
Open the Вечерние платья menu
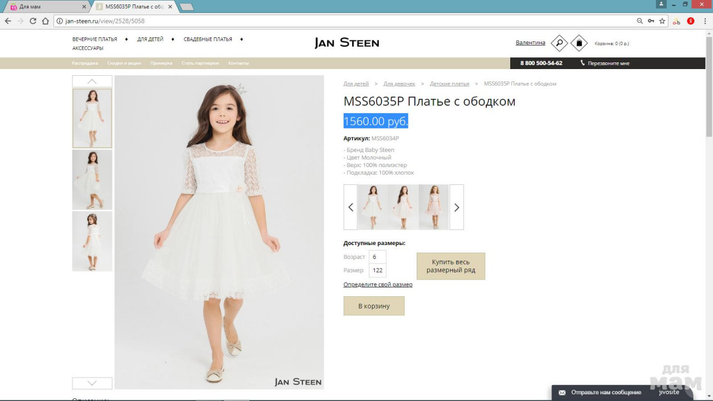pos(95,40)
